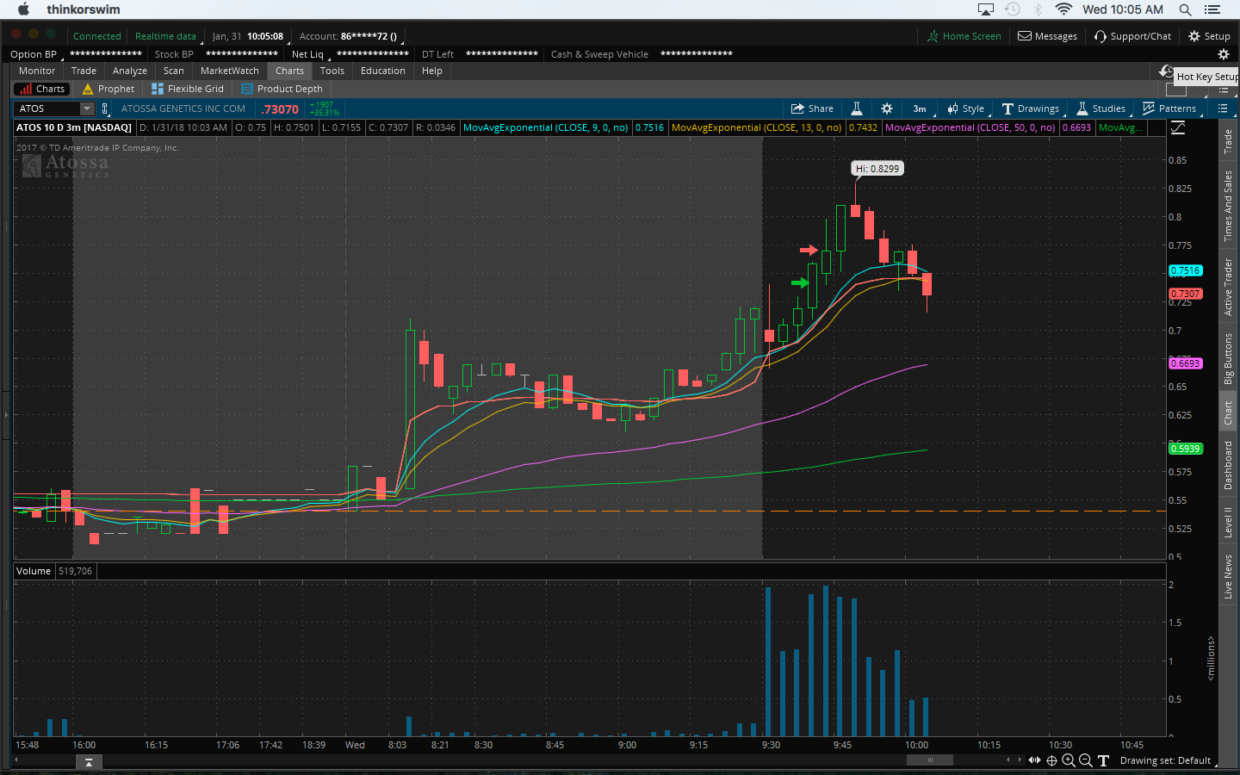Open the MarketWatch main tab
The image size is (1240, 775).
pos(229,71)
